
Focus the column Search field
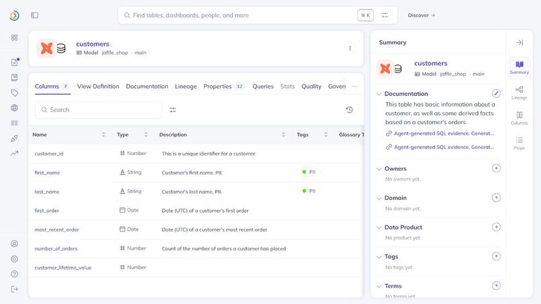pyautogui.click(x=98, y=110)
